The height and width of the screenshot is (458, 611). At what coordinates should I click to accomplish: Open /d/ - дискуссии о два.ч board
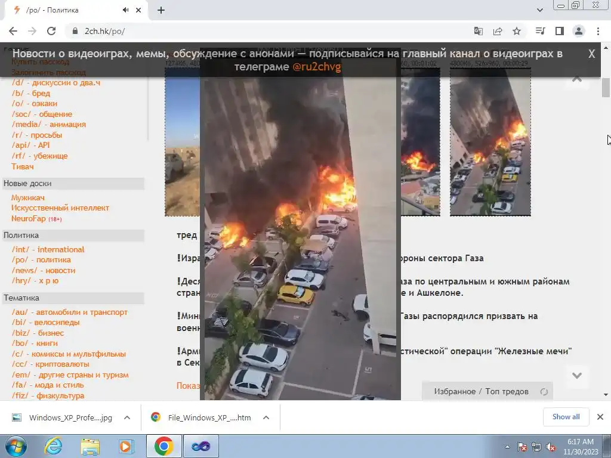pos(55,82)
